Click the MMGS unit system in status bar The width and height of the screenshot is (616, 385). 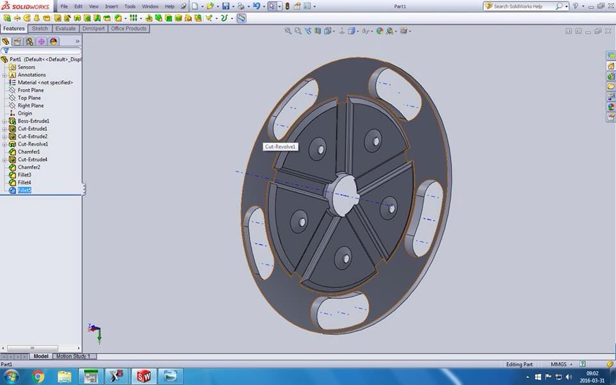(558, 364)
